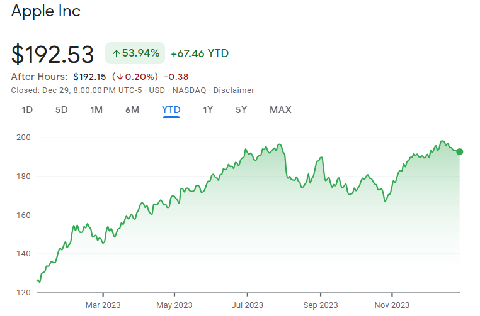480x316 pixels.
Task: Click the 53.94% percentage change badge
Action: point(135,53)
